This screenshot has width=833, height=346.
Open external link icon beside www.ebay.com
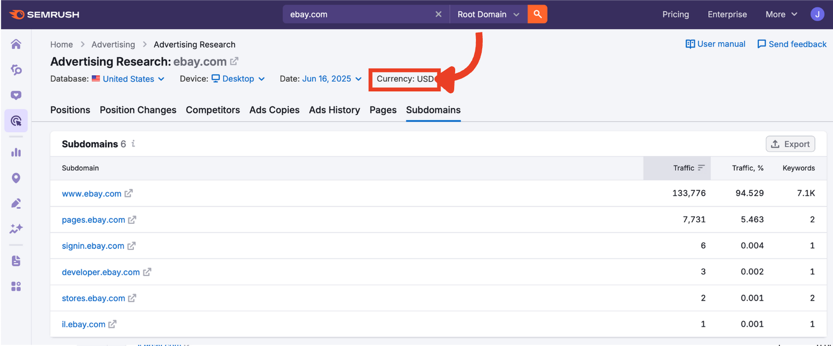click(129, 193)
